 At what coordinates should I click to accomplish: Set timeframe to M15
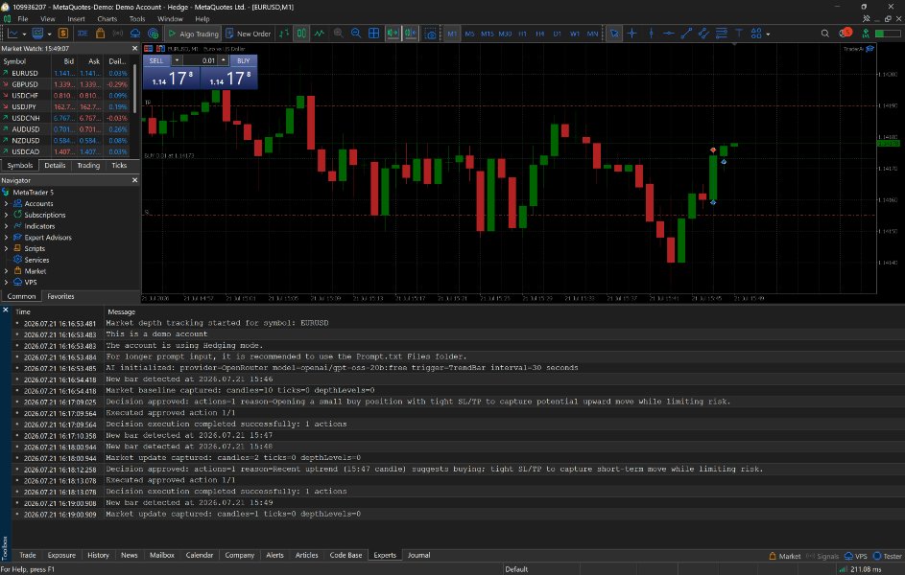click(488, 34)
